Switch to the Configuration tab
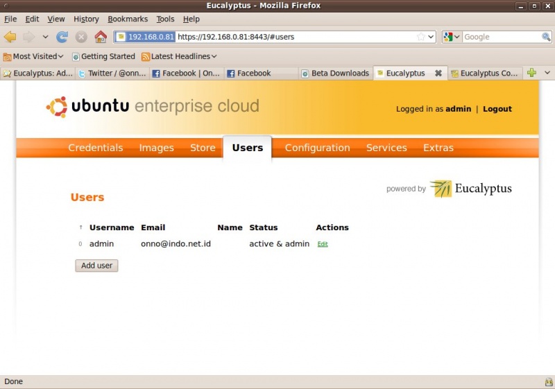555x389 pixels. [317, 148]
